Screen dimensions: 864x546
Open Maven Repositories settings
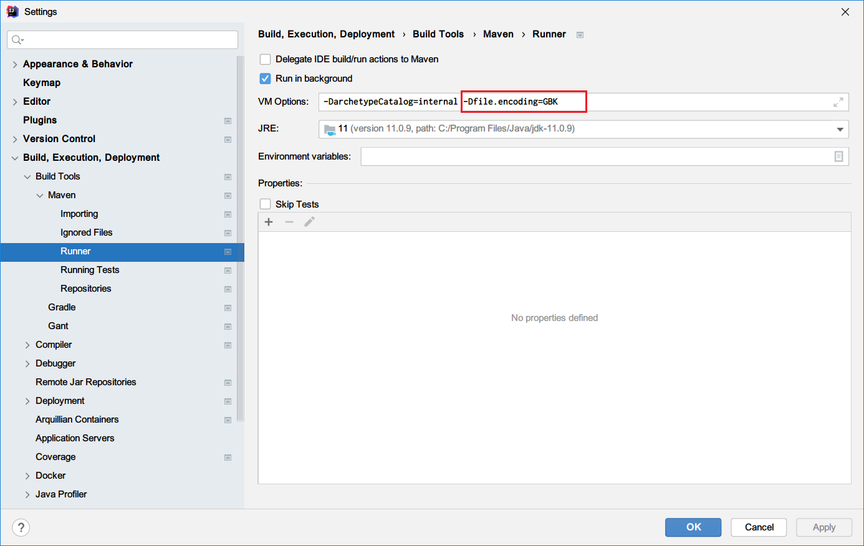[x=86, y=289]
